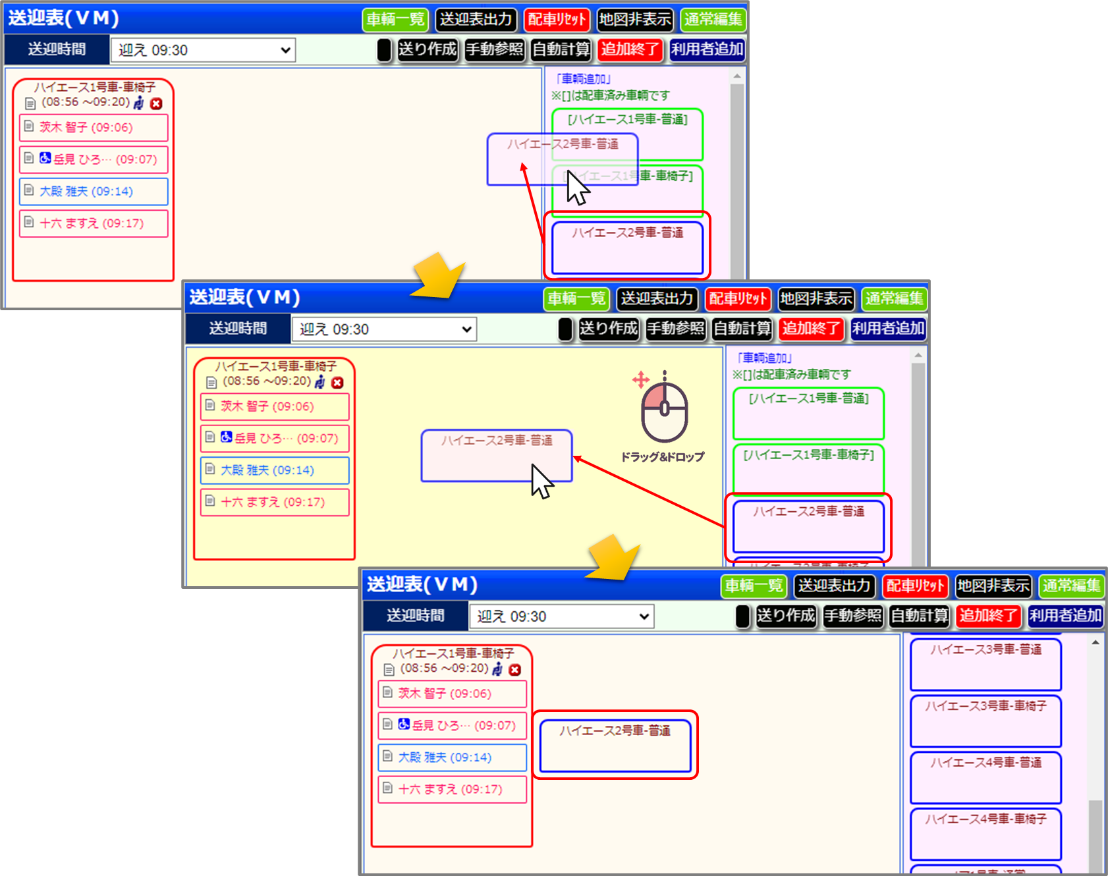
Task: Click placed ハイエース2号車-普通 card in bottom screenshot schedule area
Action: pyautogui.click(x=615, y=746)
